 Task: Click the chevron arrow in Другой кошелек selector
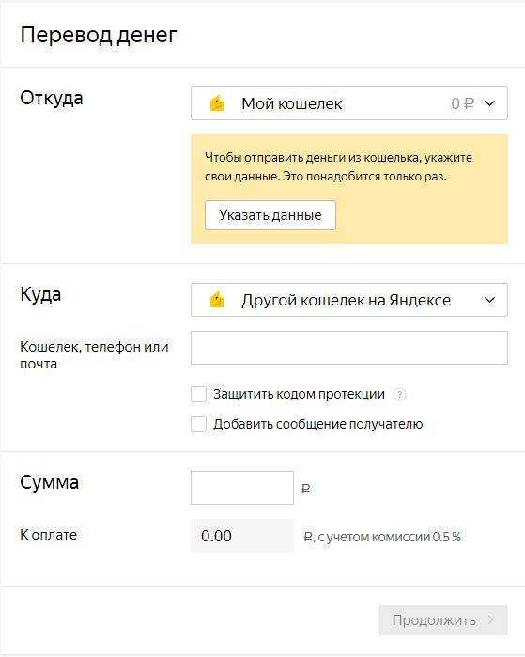pos(490,300)
